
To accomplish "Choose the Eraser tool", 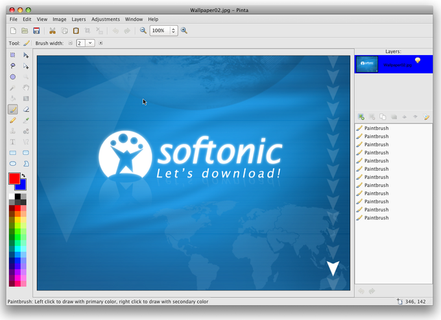I will 26,109.
